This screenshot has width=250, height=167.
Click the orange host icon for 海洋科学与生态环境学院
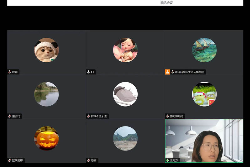167,72
